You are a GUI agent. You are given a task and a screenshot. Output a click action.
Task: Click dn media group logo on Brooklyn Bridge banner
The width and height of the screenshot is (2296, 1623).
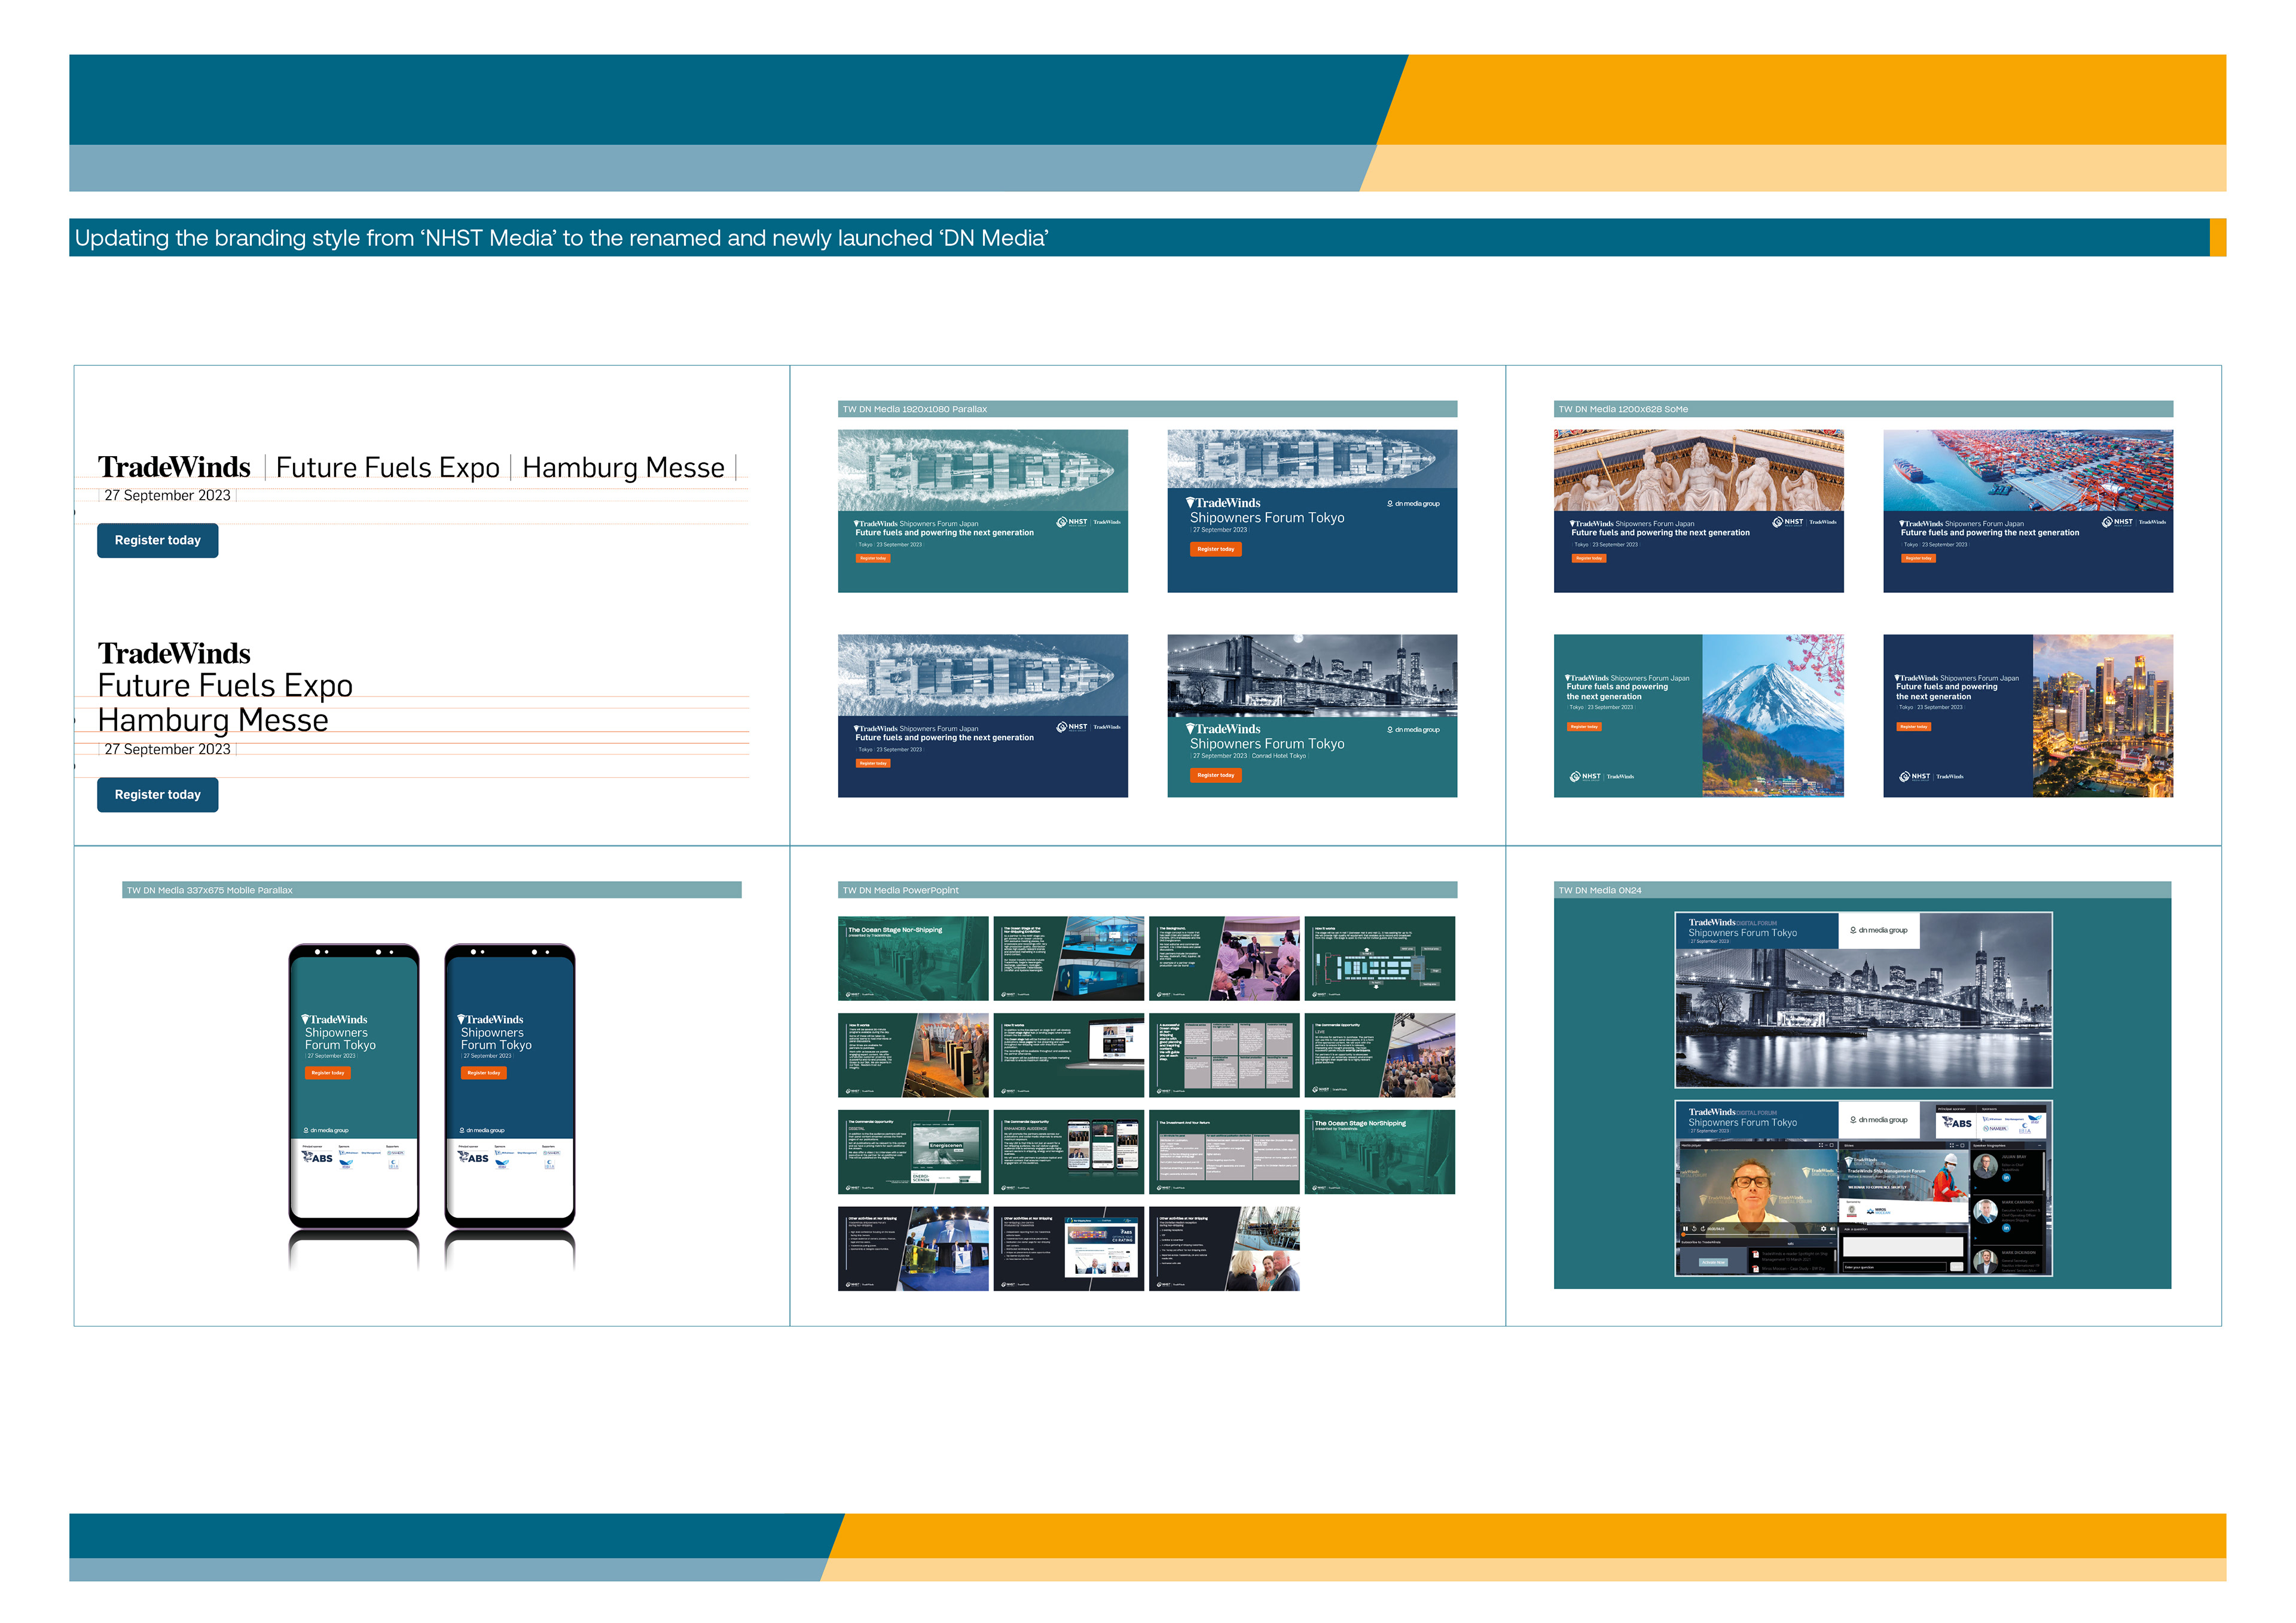coord(1414,730)
